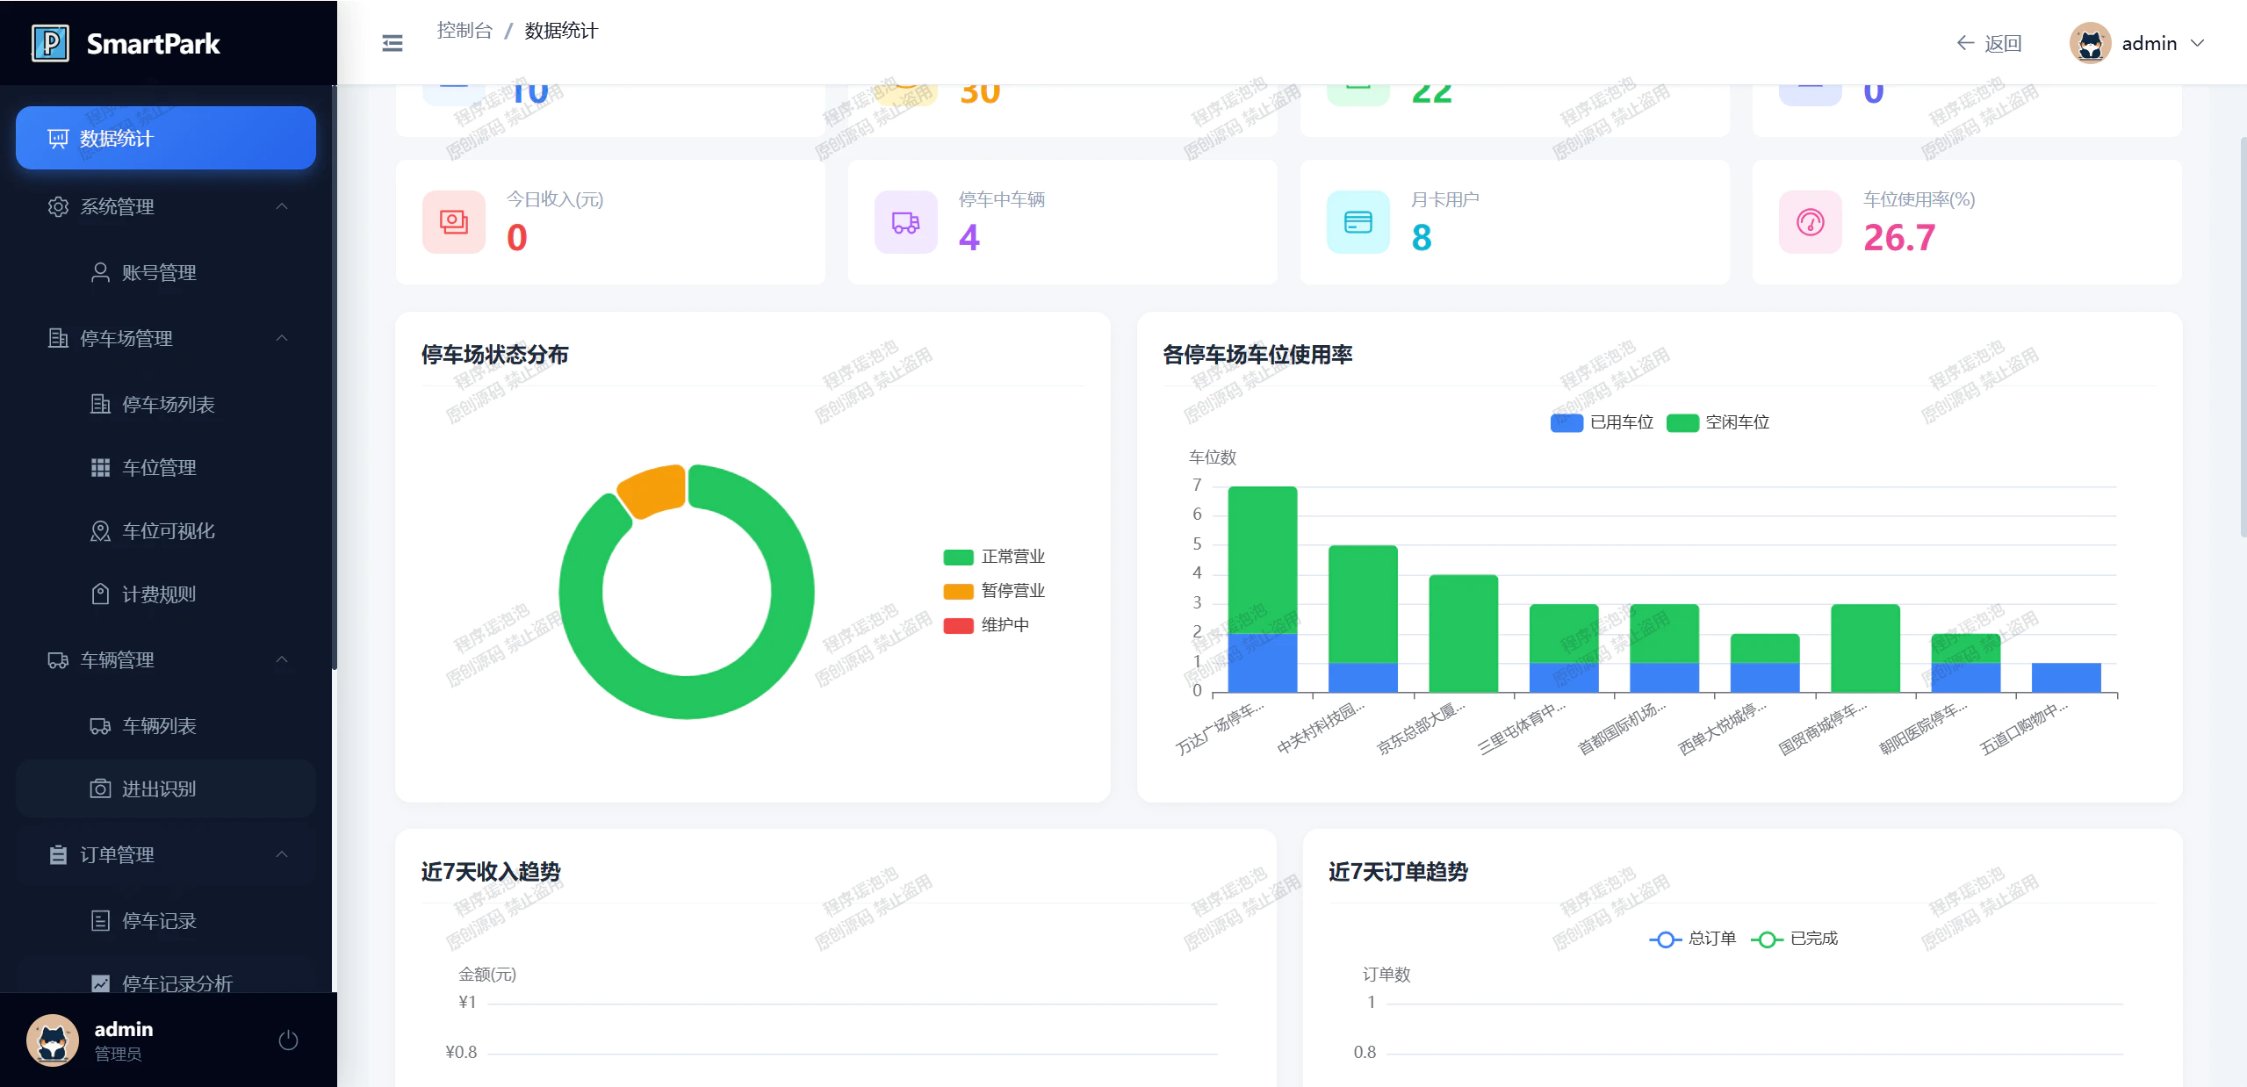The width and height of the screenshot is (2247, 1087).
Task: Click the 数据统计 presentation icon in sidebar
Action: tap(58, 139)
